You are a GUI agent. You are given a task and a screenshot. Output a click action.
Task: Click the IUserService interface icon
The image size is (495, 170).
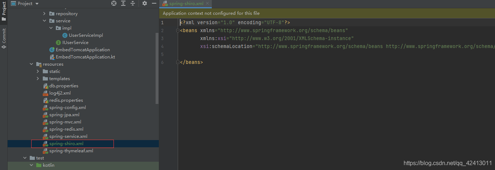58,42
